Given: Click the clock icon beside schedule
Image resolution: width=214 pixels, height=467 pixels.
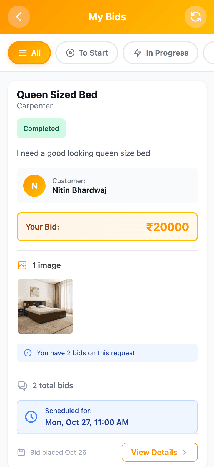Looking at the screenshot, I should [x=31, y=417].
